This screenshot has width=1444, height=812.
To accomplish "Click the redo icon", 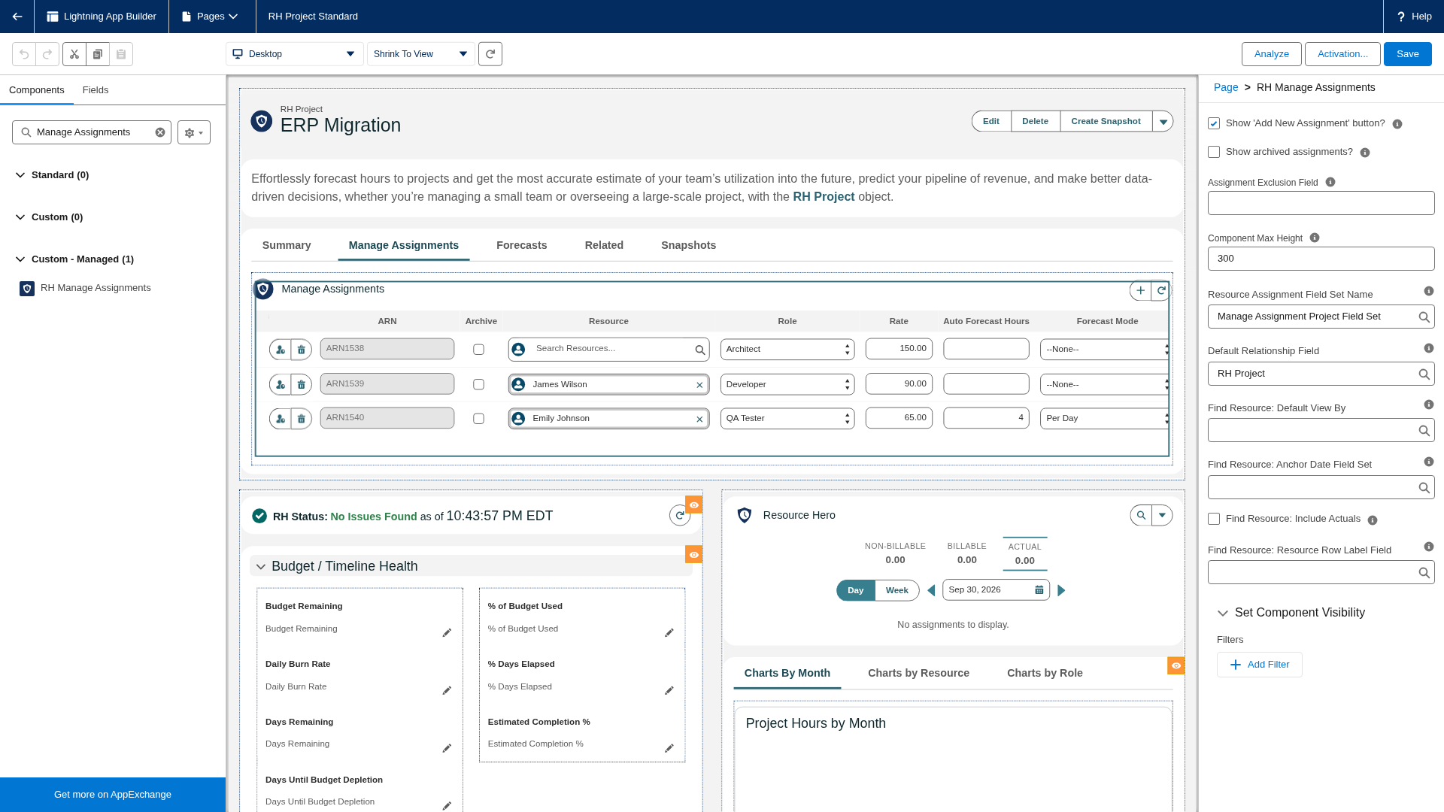I will [47, 54].
